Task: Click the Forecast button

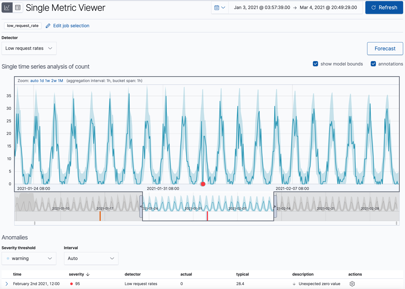Action: pyautogui.click(x=385, y=49)
